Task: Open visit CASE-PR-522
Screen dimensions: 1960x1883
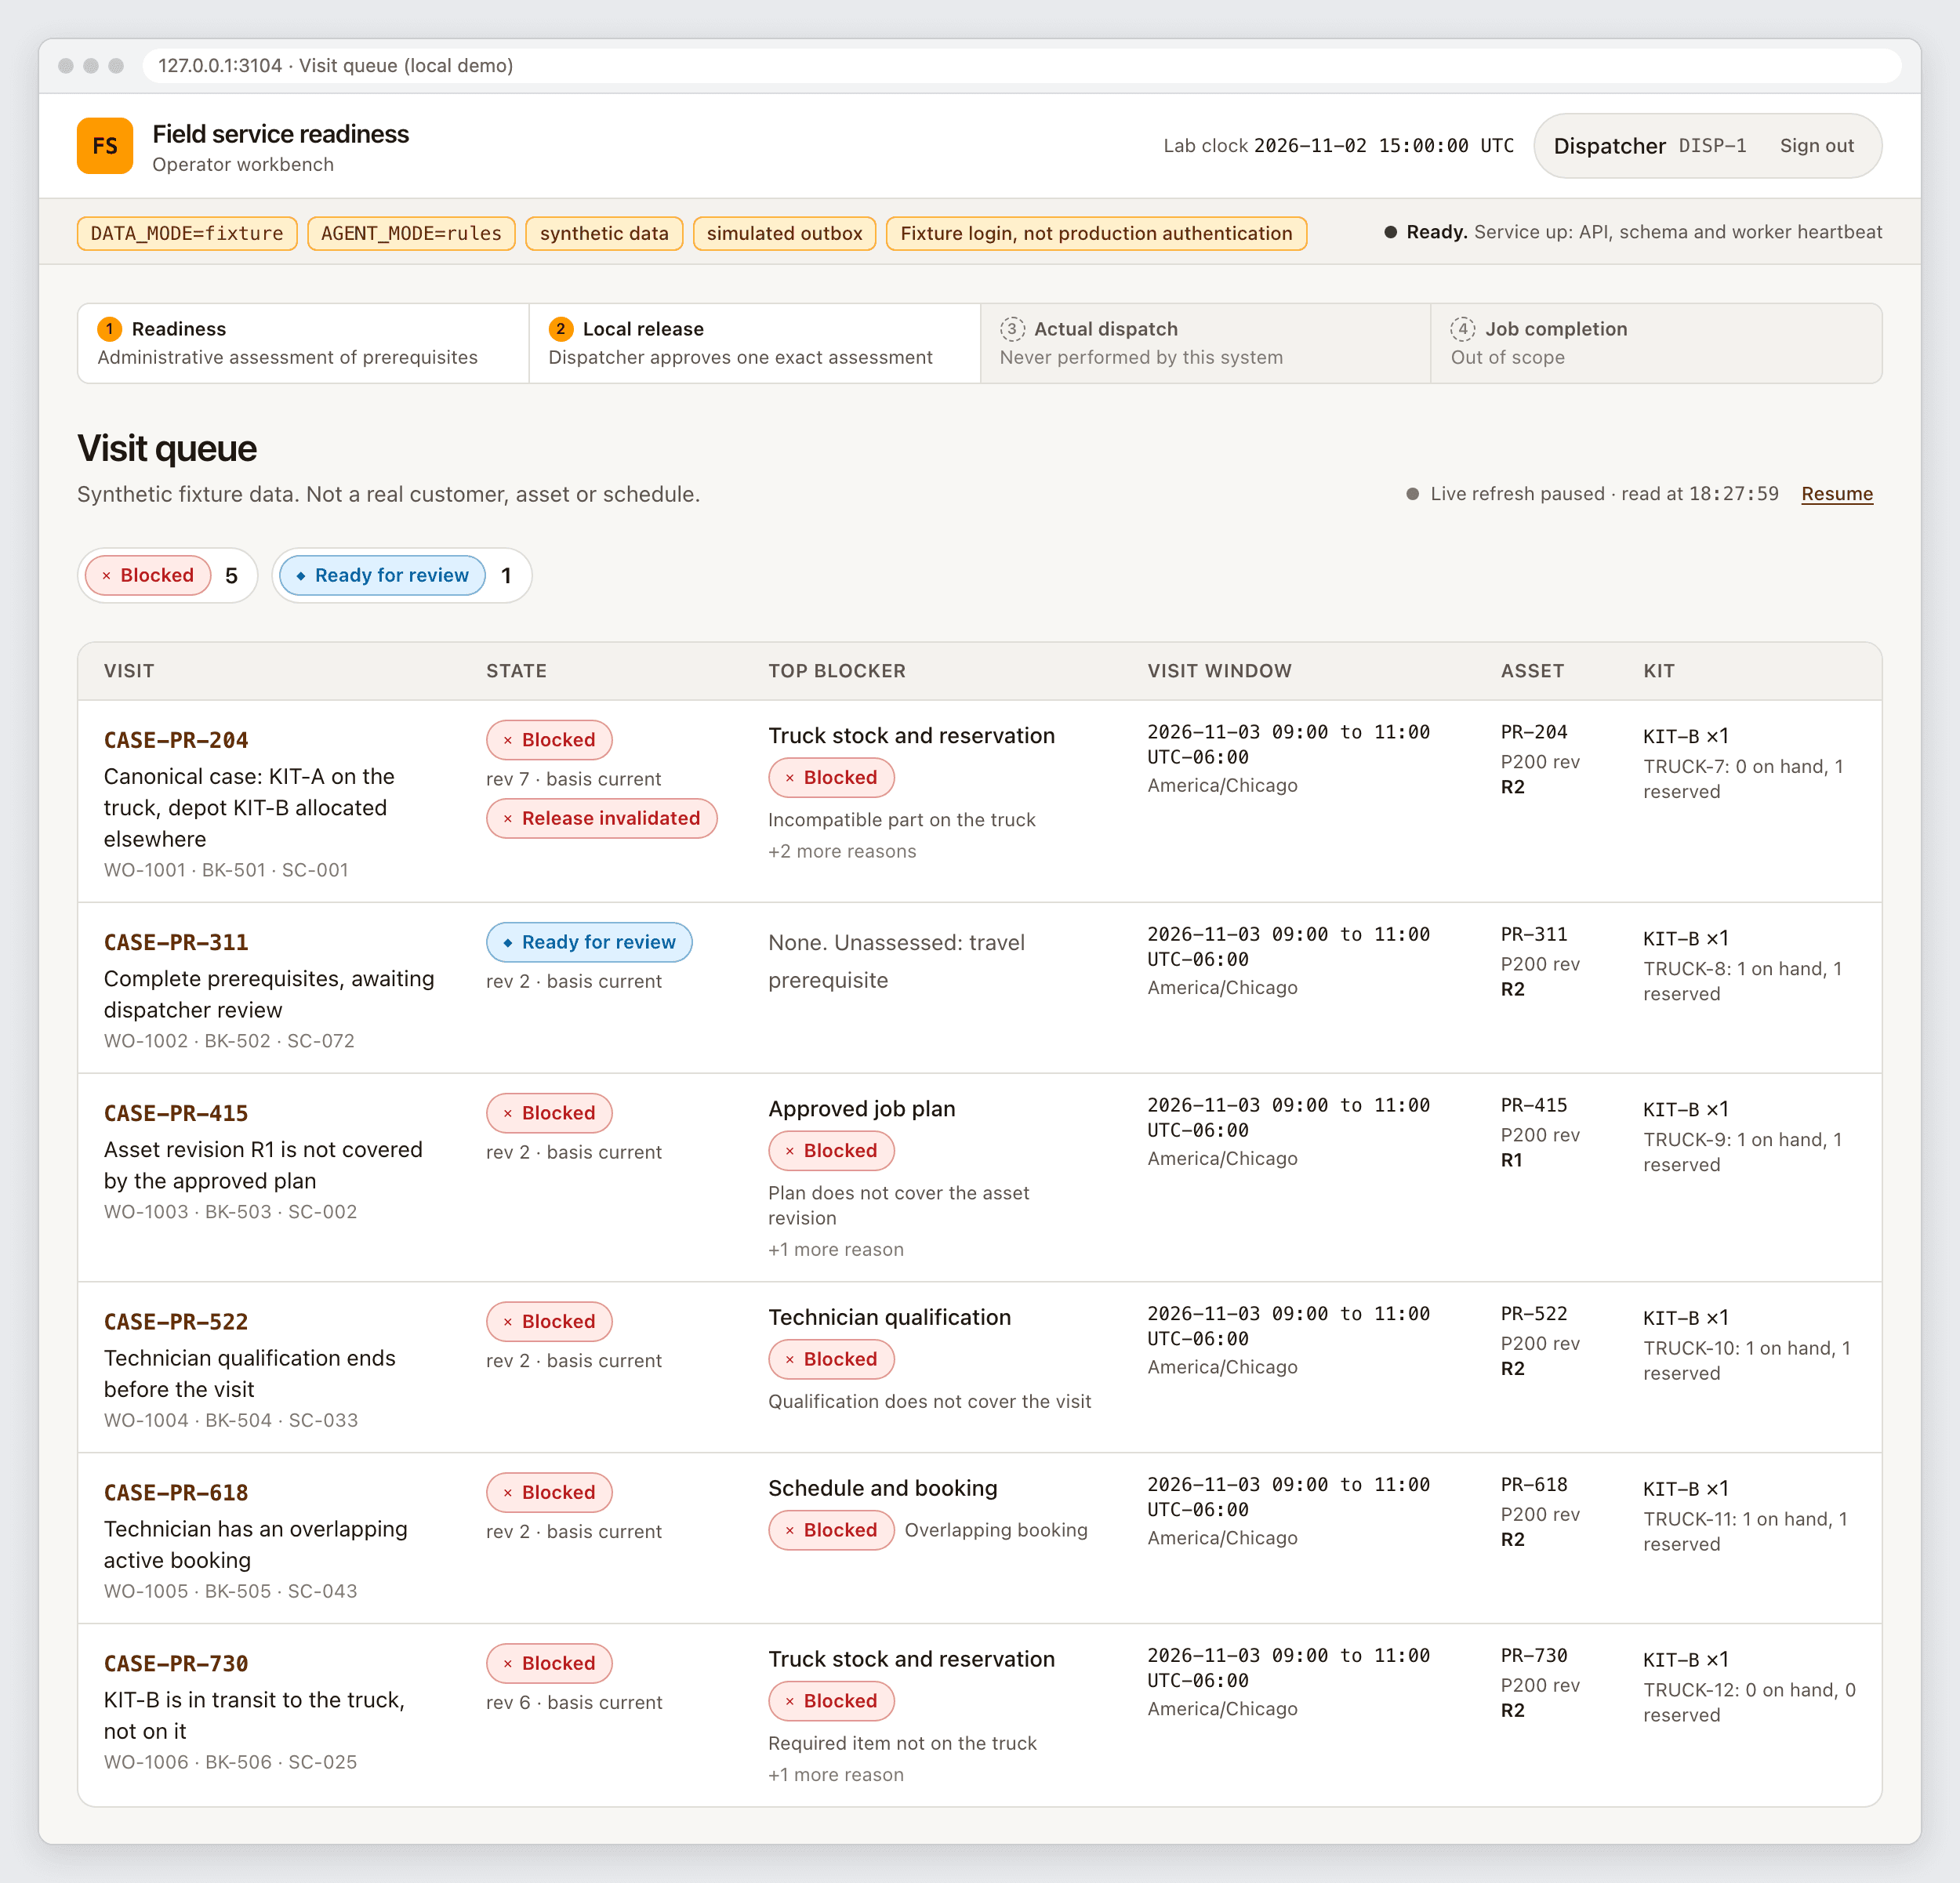Action: pyautogui.click(x=176, y=1321)
